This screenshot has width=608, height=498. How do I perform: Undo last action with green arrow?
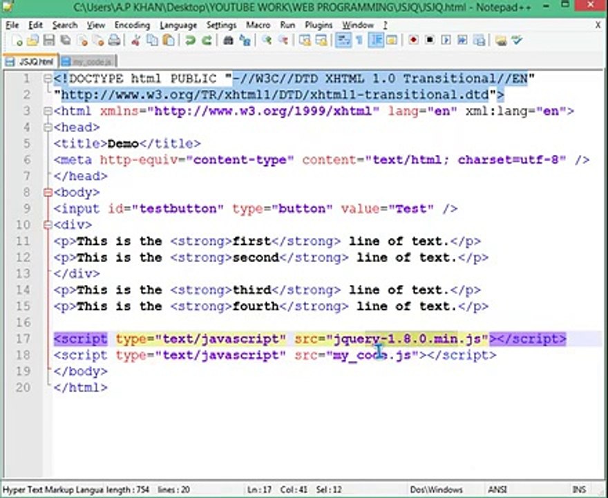pyautogui.click(x=190, y=40)
